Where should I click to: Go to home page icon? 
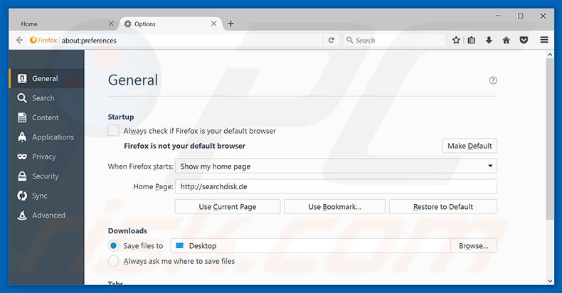point(506,40)
